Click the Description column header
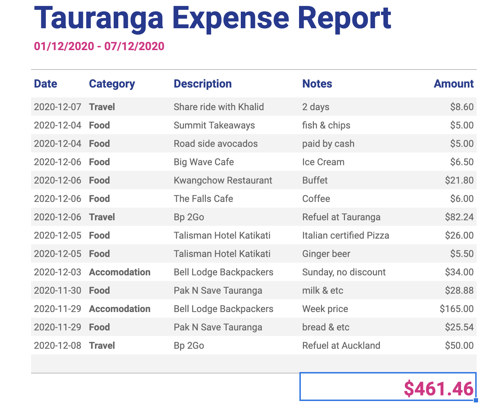This screenshot has width=495, height=413. click(x=203, y=84)
